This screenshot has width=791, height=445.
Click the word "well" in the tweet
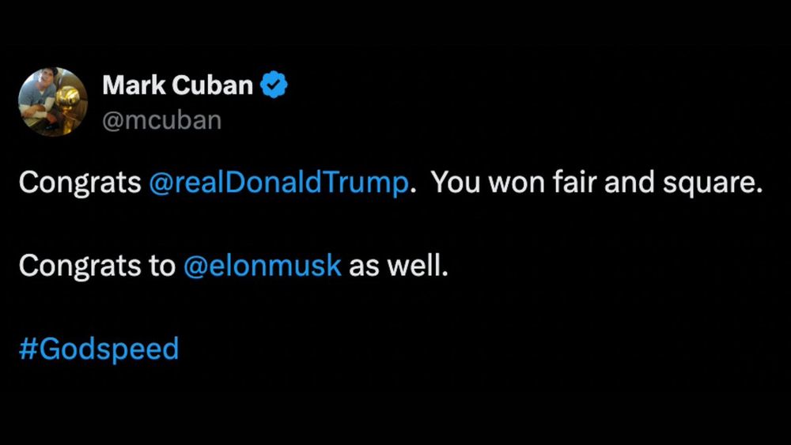(414, 266)
